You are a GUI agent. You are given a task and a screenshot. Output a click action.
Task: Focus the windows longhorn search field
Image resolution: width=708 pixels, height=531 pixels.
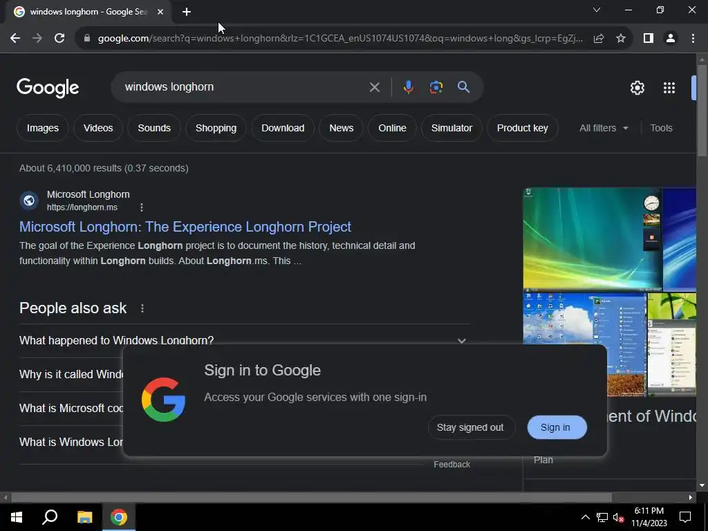click(244, 87)
